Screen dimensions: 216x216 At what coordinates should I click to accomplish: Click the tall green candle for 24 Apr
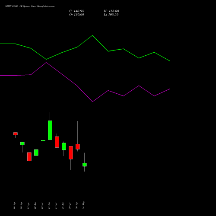click(50, 130)
